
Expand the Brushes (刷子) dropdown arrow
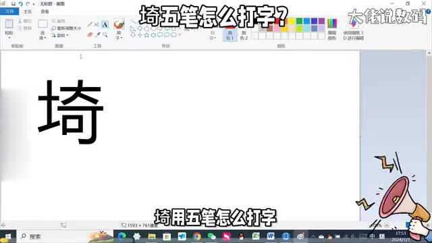pos(122,38)
